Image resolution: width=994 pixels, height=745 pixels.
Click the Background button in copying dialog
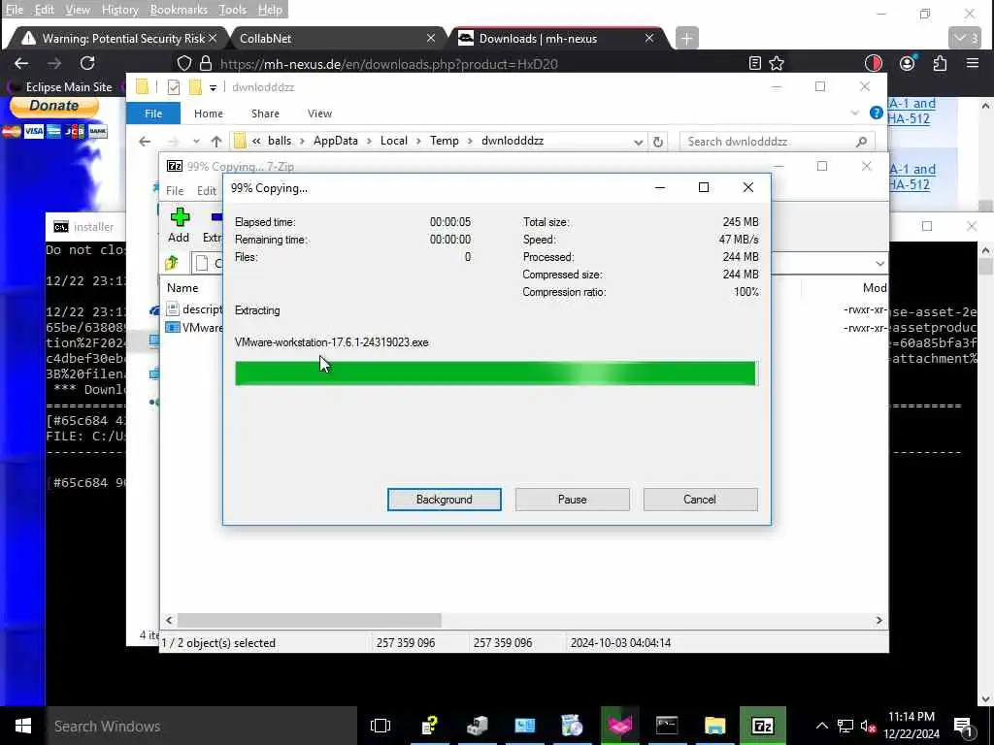click(445, 500)
